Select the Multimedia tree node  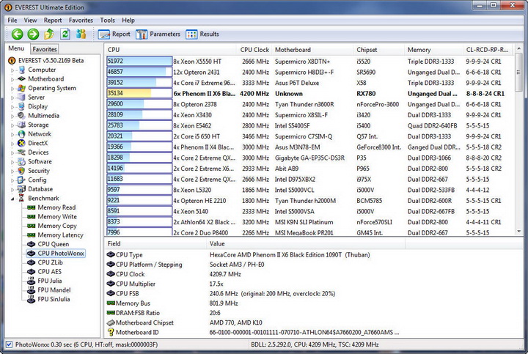(38, 115)
